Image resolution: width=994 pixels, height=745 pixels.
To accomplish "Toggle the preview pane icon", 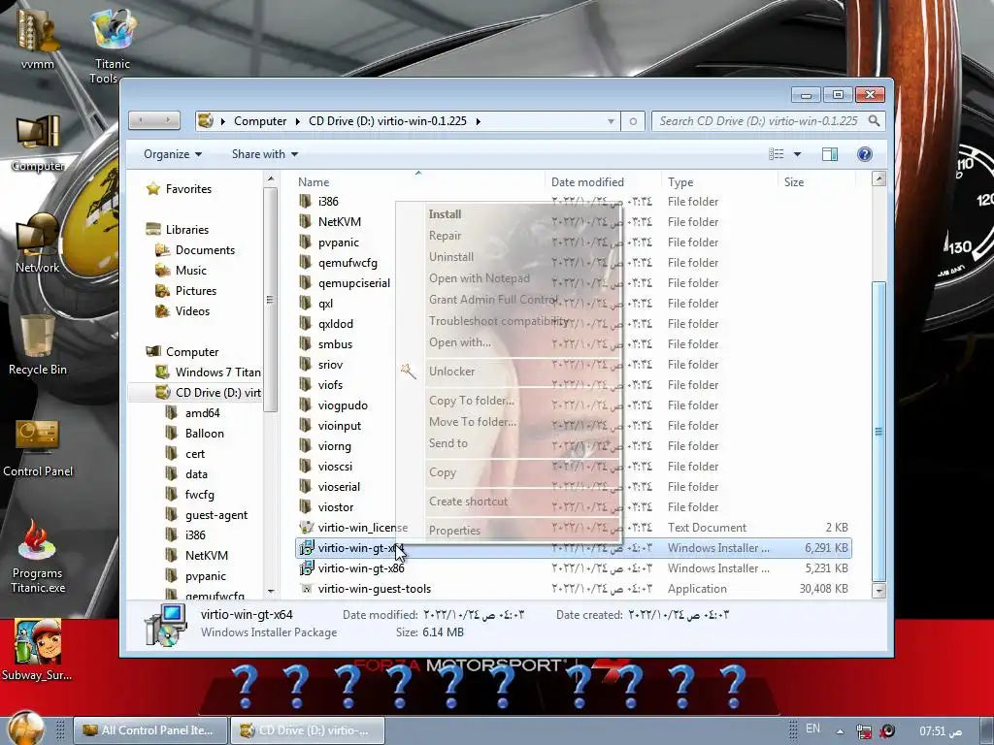I will point(829,154).
